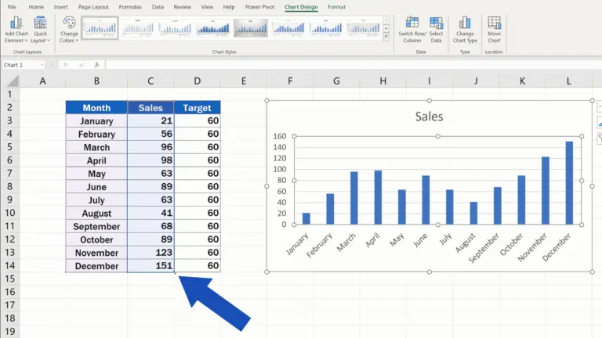This screenshot has height=338, width=602.
Task: Click the Change Chart Type icon
Action: [465, 23]
